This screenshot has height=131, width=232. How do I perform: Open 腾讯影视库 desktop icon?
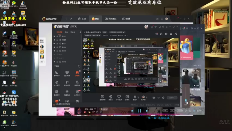[14, 114]
